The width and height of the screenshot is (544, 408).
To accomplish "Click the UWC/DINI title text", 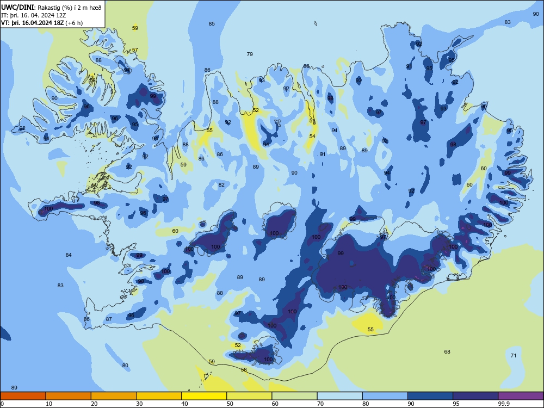I will pos(51,8).
